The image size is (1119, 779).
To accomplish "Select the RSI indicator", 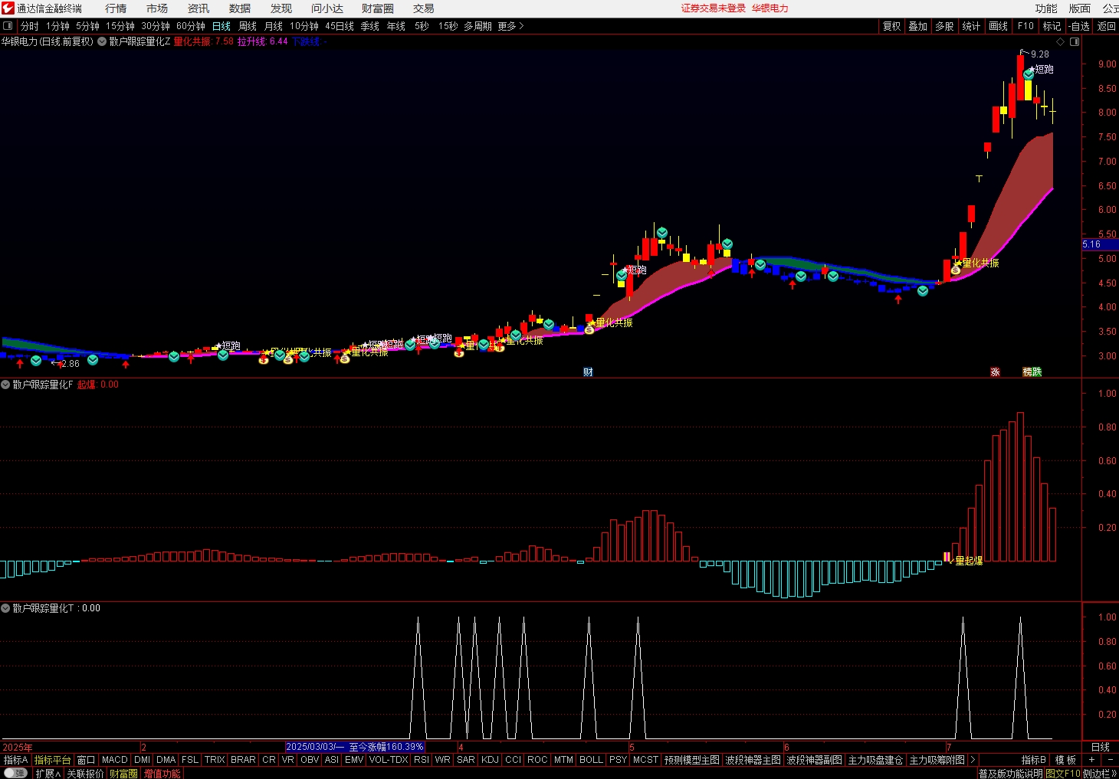I will 422,760.
